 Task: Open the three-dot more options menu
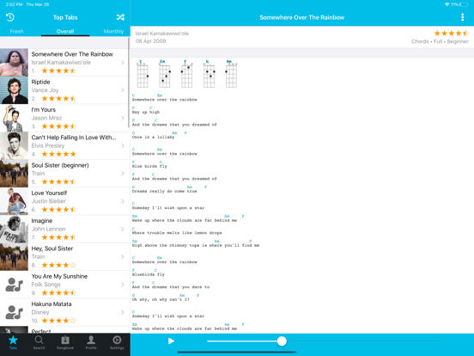pos(462,17)
